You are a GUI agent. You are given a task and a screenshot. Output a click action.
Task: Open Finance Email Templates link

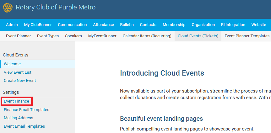pyautogui.click(x=26, y=110)
